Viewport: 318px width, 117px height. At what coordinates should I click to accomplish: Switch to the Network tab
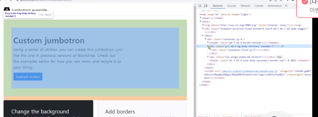point(245,6)
